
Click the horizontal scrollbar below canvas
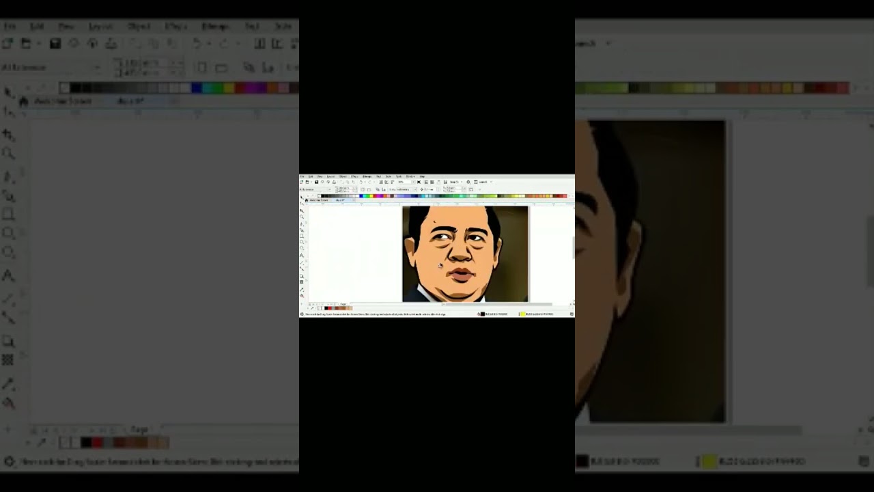(498, 304)
